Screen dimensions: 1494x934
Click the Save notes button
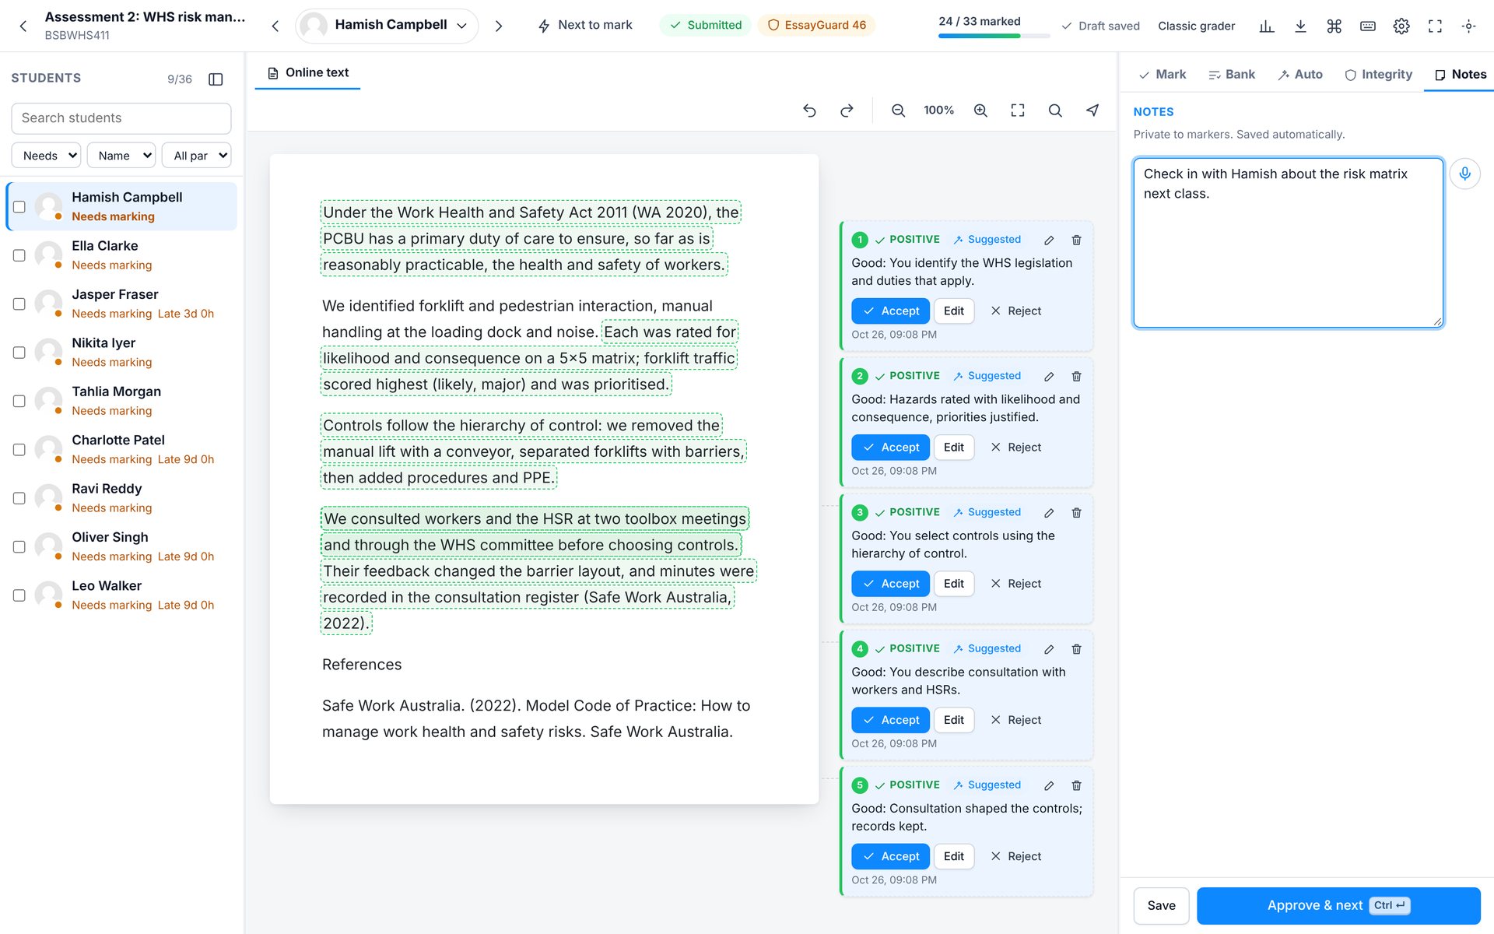tap(1161, 905)
